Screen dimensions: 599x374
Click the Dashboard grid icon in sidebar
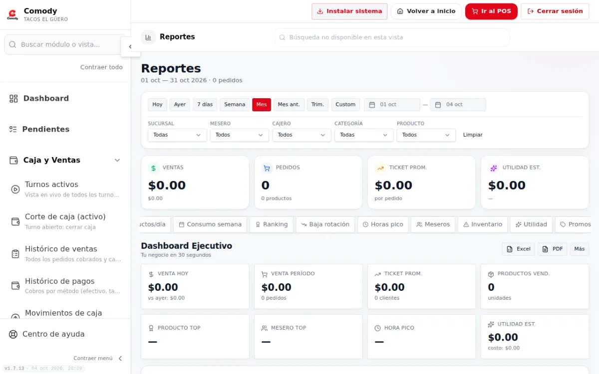coord(13,99)
